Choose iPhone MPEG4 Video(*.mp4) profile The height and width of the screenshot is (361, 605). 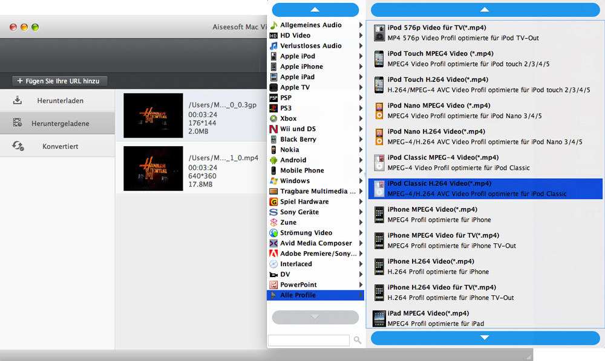pyautogui.click(x=485, y=215)
